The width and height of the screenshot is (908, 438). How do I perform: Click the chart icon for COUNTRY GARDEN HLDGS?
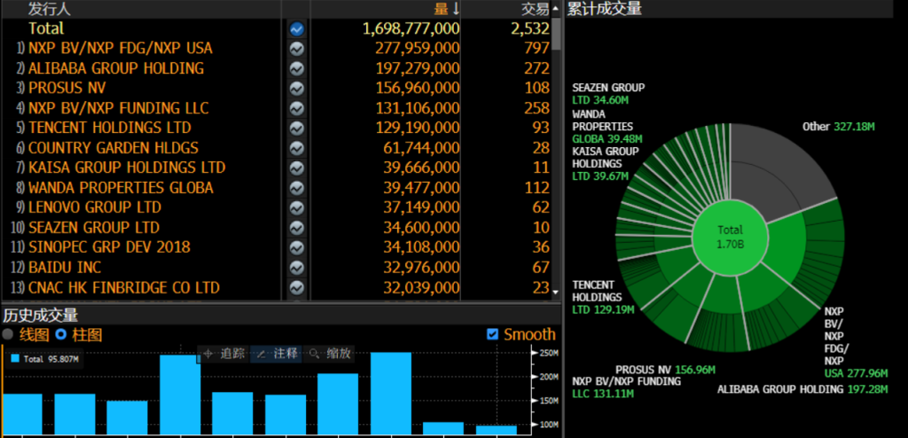point(296,148)
